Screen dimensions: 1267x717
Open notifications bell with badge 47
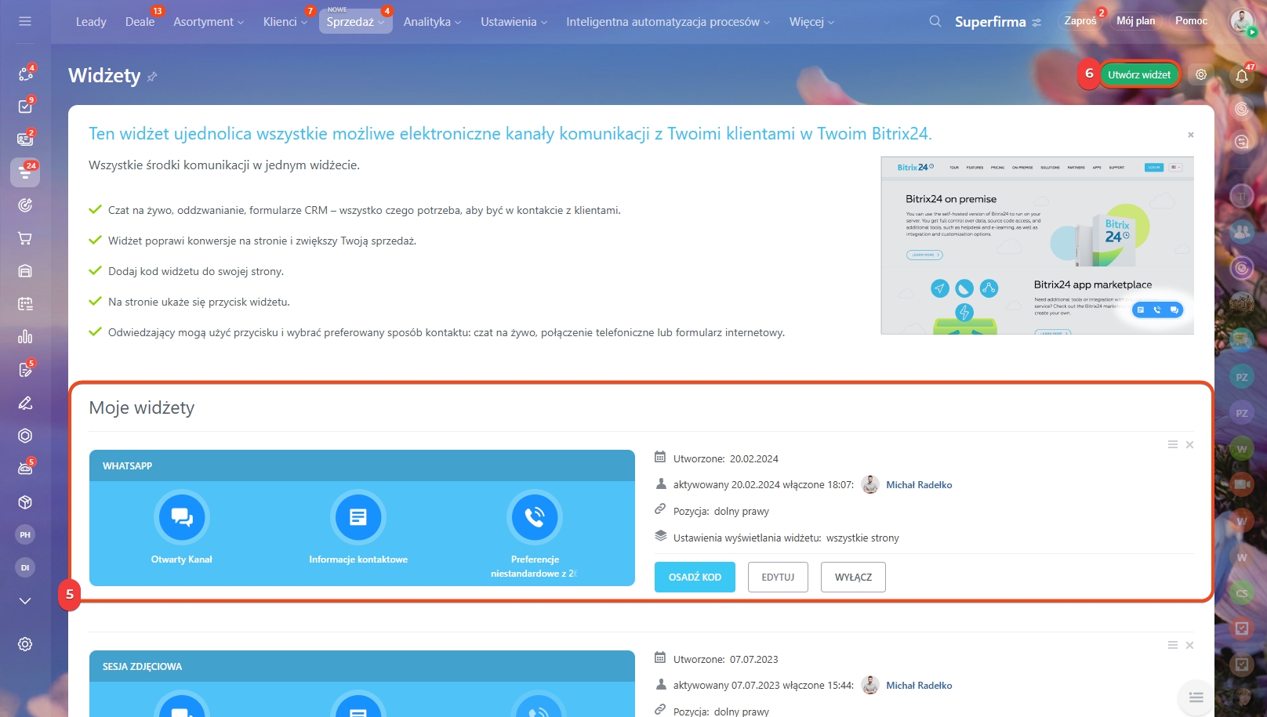click(1242, 76)
